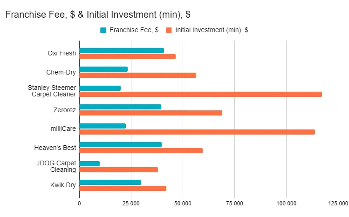Image resolution: width=349 pixels, height=217 pixels.
Task: Select the "Initial Investment (min), $" legend label
Action: coord(212,30)
